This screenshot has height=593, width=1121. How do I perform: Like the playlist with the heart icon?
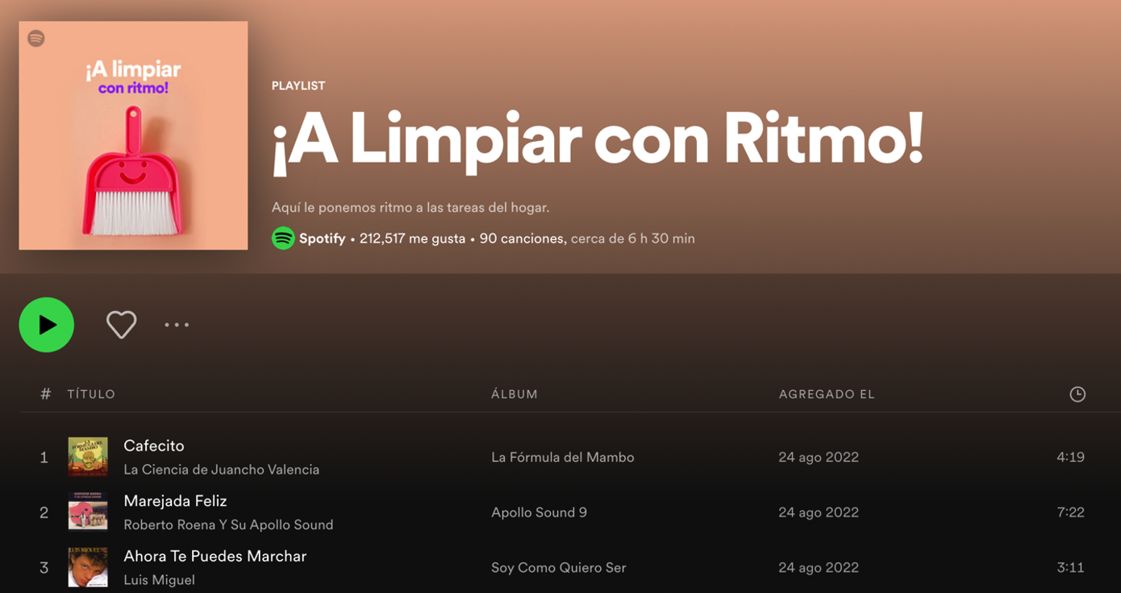click(x=121, y=325)
